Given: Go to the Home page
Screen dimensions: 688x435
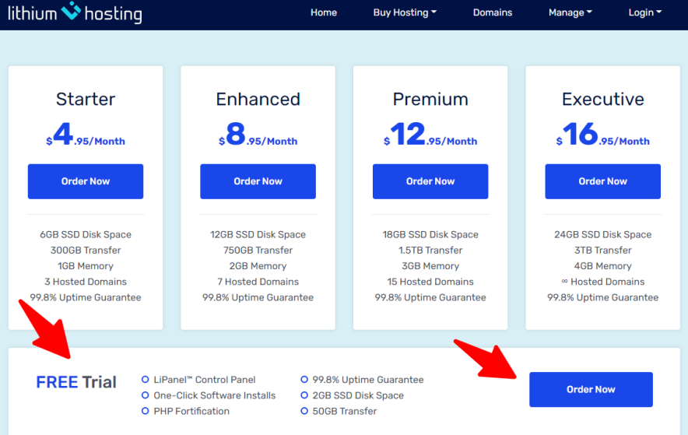Looking at the screenshot, I should 324,12.
